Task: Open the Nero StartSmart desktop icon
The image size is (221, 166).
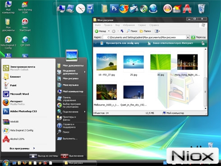Action: (x=25, y=25)
